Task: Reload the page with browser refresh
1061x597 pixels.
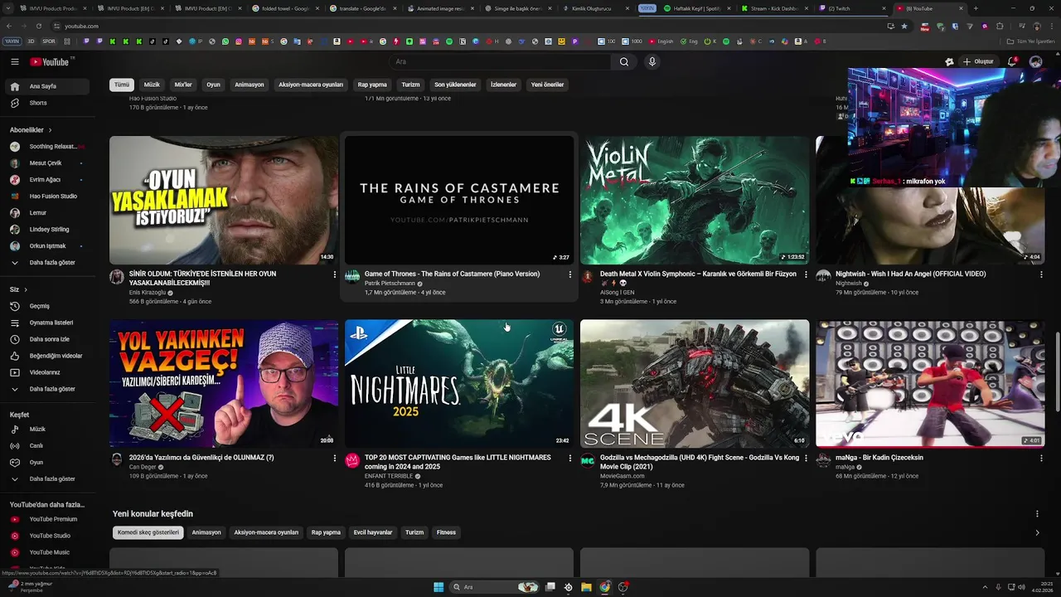Action: [x=38, y=26]
